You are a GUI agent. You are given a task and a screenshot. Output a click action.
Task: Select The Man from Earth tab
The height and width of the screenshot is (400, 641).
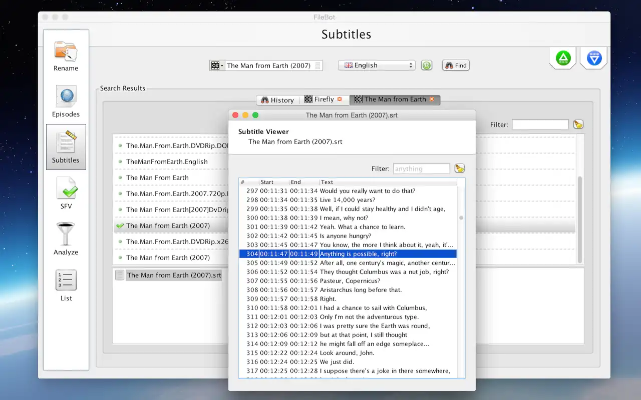coord(395,99)
